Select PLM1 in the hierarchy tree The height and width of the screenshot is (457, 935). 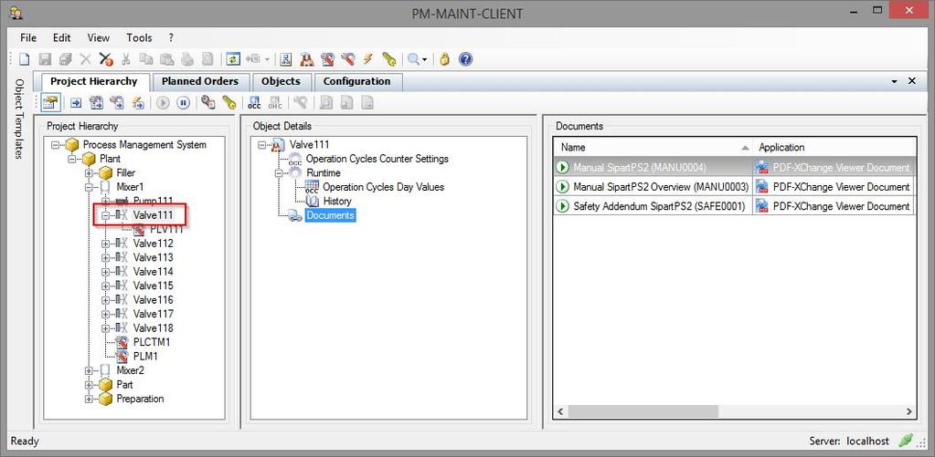coord(145,357)
